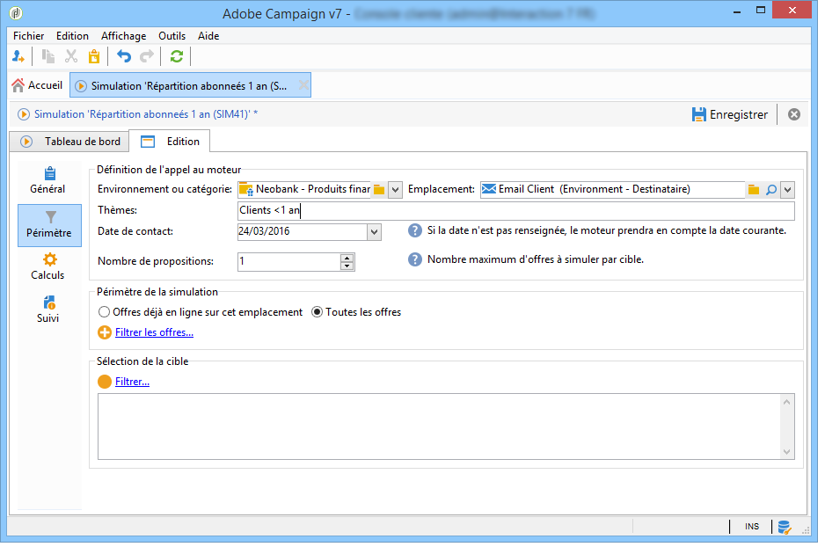Click the grey round close icon next to Enregistrer
The image size is (825, 554).
click(x=794, y=114)
